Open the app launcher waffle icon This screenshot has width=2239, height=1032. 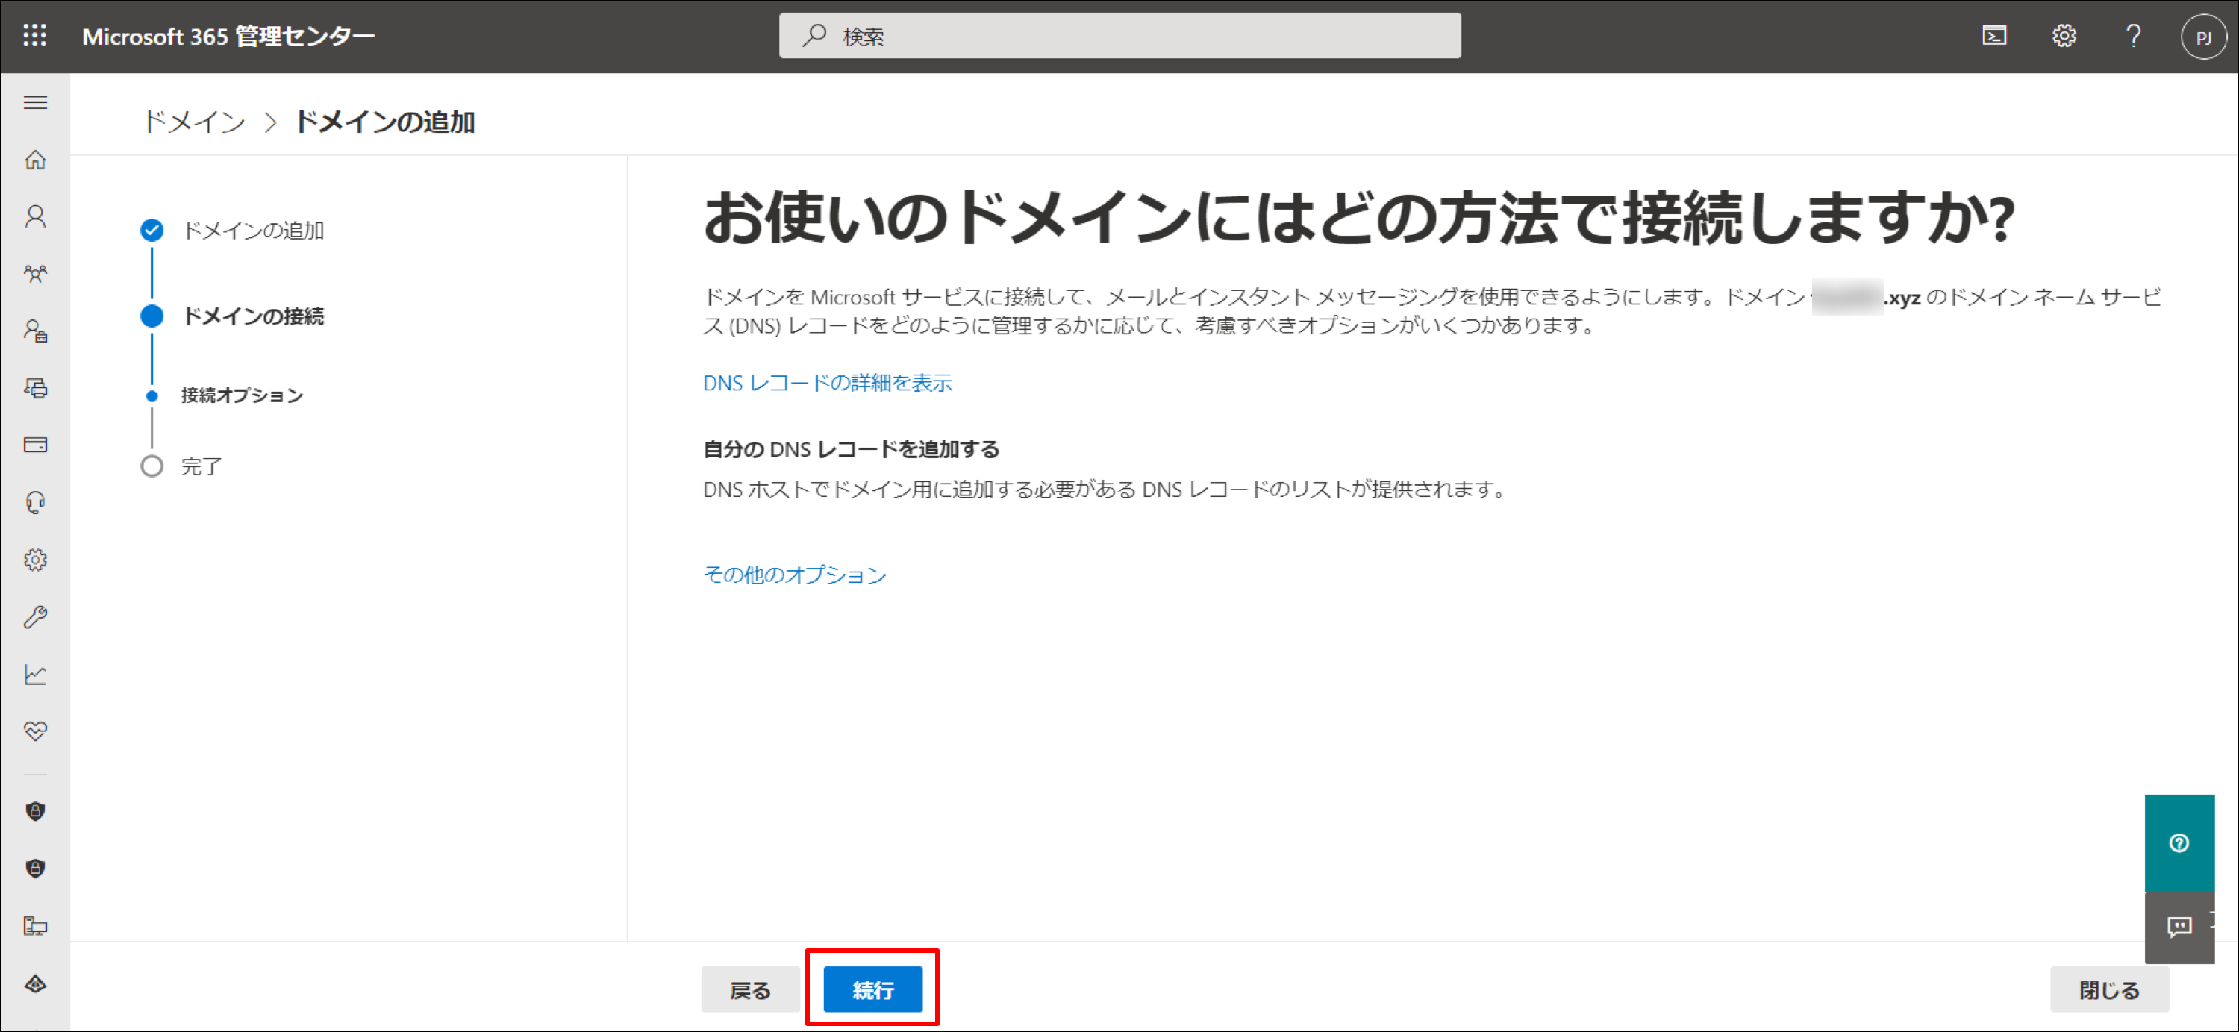click(35, 36)
